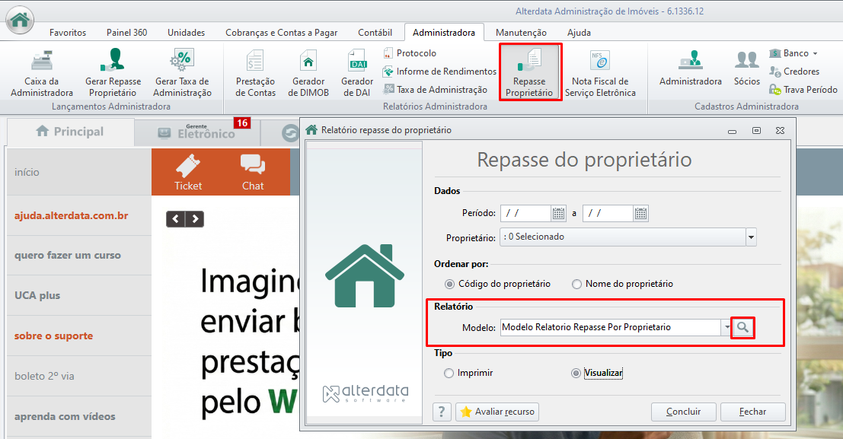Click the question mark help button

point(442,412)
